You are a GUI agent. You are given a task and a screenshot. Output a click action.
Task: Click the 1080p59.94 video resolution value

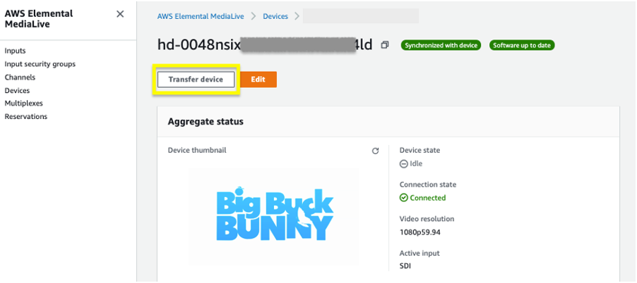420,232
